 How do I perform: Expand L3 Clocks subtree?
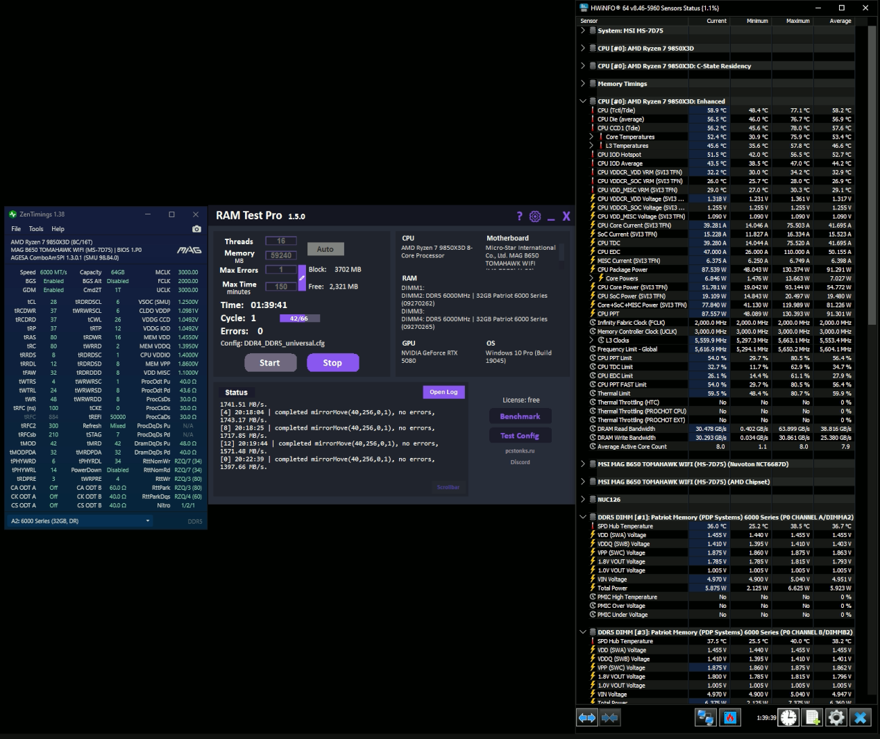[x=592, y=341]
